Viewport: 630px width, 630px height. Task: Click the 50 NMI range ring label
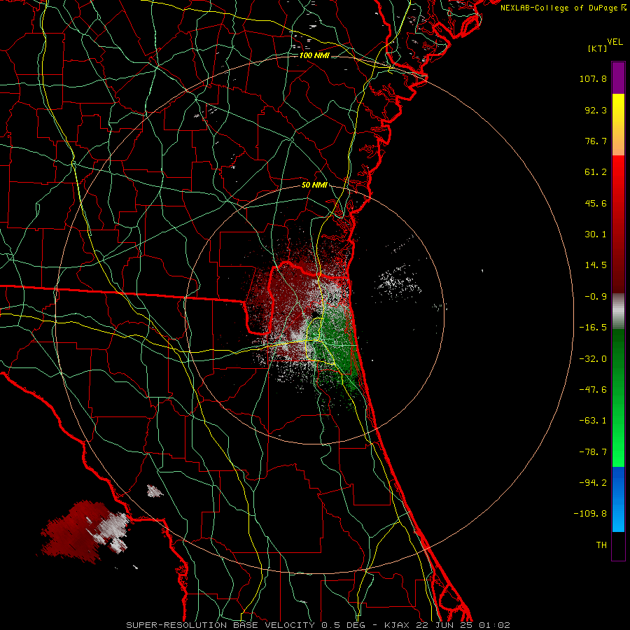pos(314,185)
